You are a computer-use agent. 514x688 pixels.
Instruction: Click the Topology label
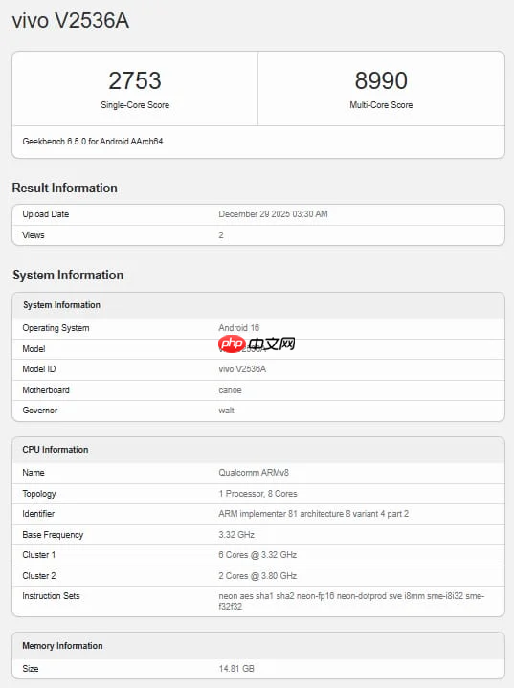click(x=39, y=494)
